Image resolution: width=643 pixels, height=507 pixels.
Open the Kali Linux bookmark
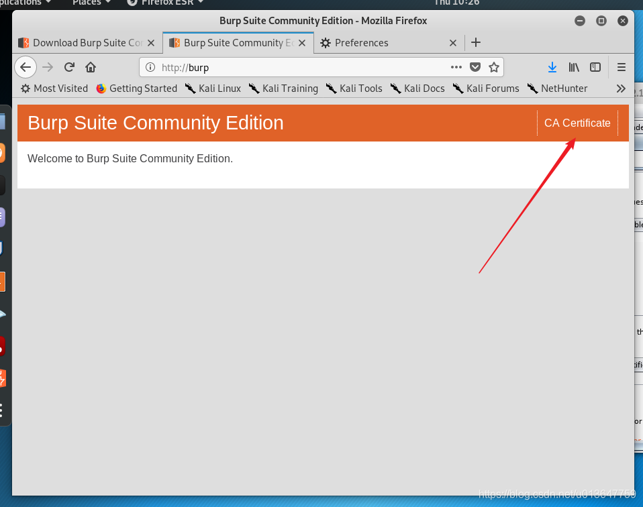(x=213, y=89)
